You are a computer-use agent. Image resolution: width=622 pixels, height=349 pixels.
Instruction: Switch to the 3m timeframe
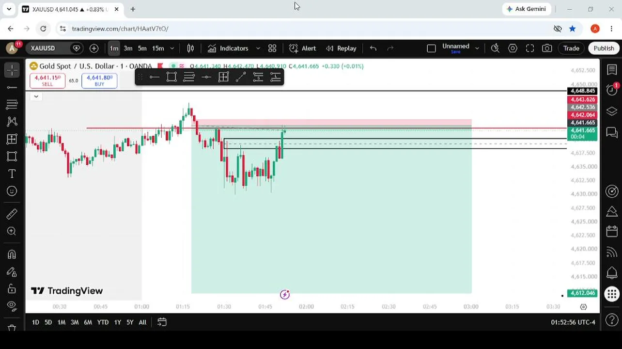128,48
